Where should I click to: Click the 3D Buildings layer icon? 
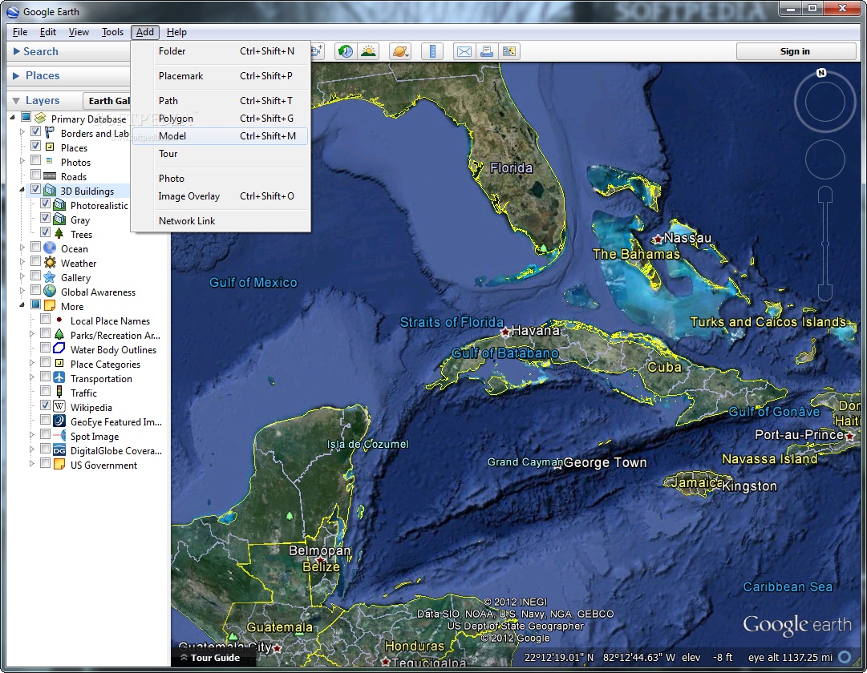coord(50,191)
